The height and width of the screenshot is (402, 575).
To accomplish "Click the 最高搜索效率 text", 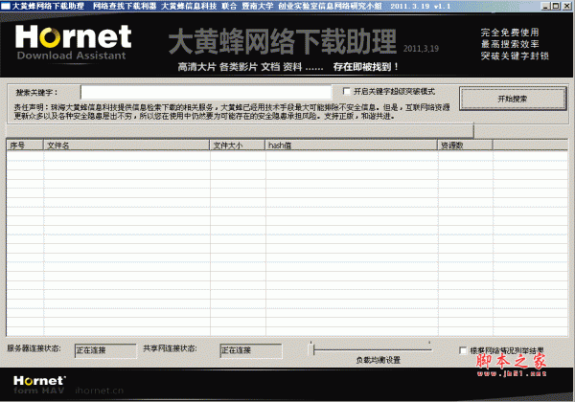I will [x=510, y=44].
